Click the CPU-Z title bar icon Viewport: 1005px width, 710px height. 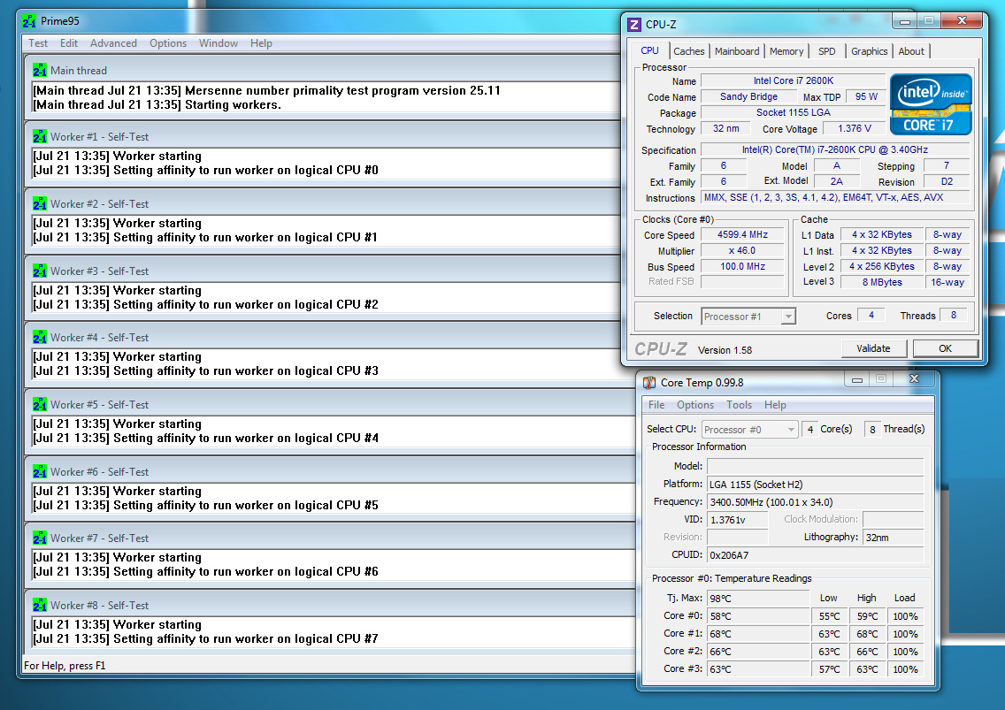634,25
